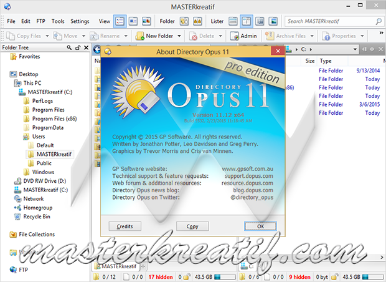Viewport: 386px width, 282px height.
Task: Open the Move dropdown arrow
Action: 83,36
